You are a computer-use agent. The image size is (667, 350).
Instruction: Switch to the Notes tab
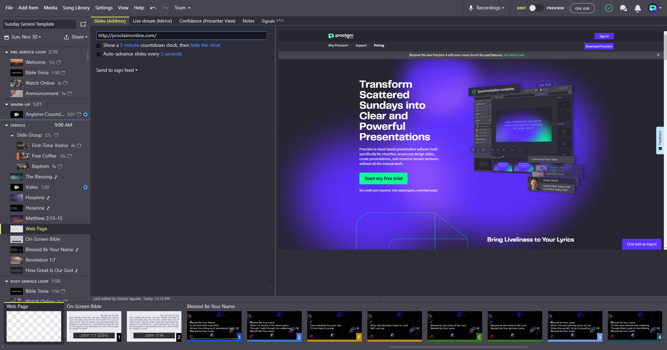[249, 21]
